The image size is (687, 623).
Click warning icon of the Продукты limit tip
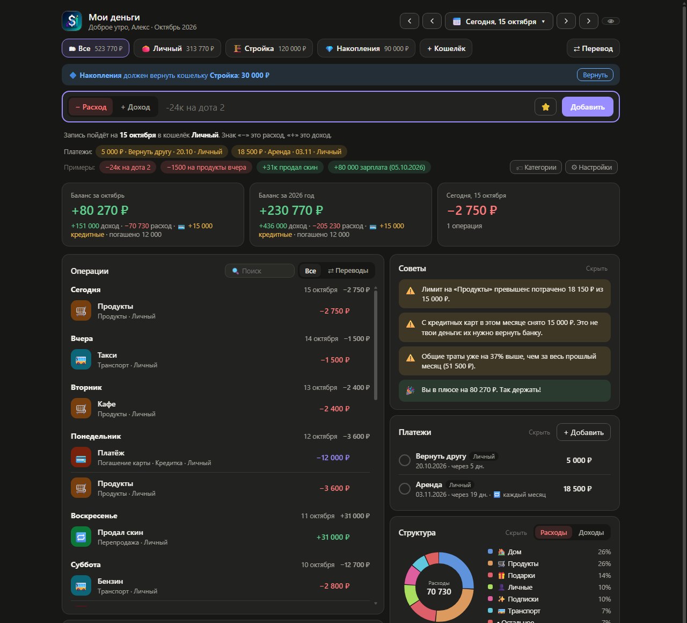[x=411, y=291]
